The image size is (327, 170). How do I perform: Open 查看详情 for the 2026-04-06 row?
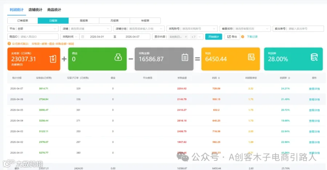click(314, 99)
